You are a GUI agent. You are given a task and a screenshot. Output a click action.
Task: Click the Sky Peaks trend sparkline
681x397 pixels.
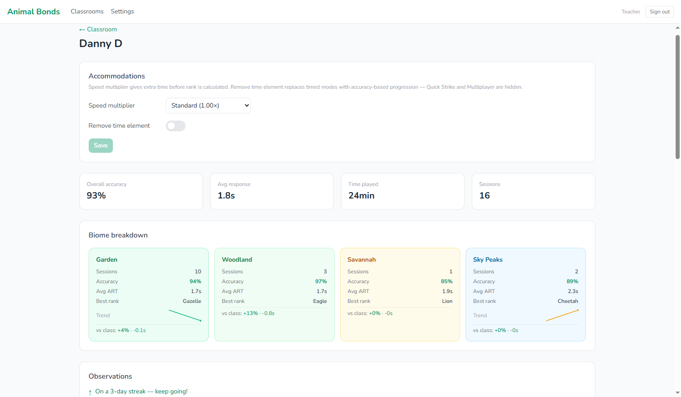point(562,315)
